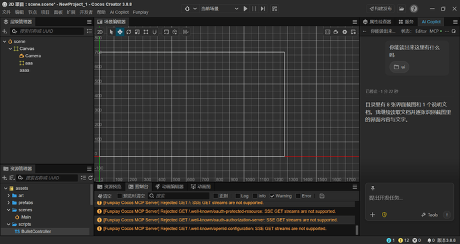Collapse the scripts folder

pos(9,225)
